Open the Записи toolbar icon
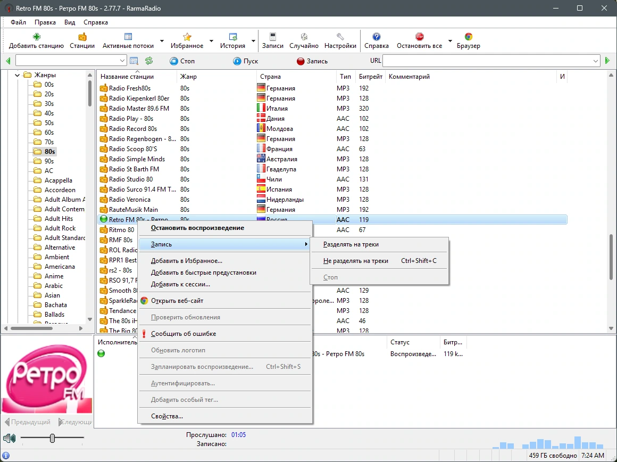This screenshot has height=462, width=617. pos(273,37)
